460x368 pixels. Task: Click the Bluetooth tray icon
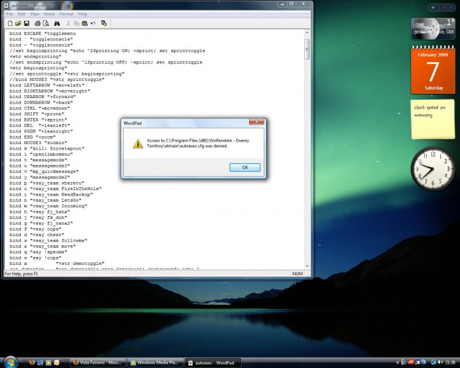[423, 362]
